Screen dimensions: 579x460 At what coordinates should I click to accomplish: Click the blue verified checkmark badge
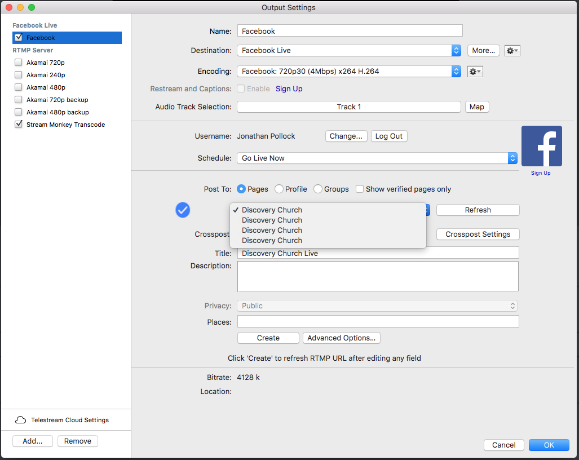pos(183,210)
